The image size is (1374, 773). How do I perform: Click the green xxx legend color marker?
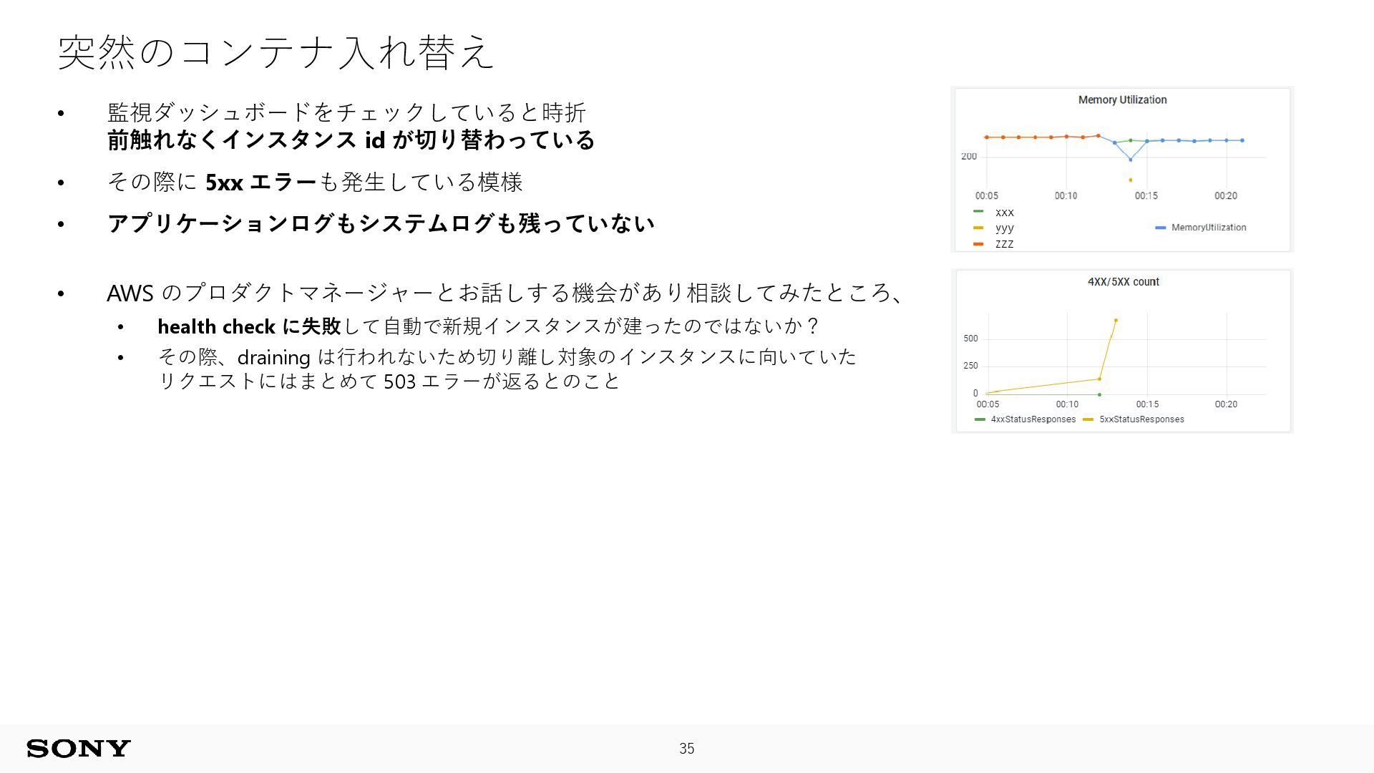[x=978, y=211]
